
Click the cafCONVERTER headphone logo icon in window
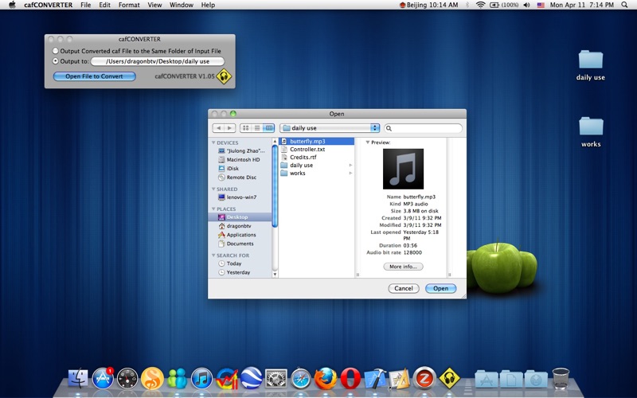point(224,76)
